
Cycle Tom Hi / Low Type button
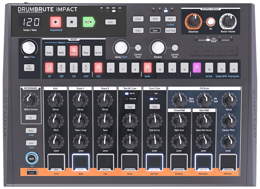point(129,107)
